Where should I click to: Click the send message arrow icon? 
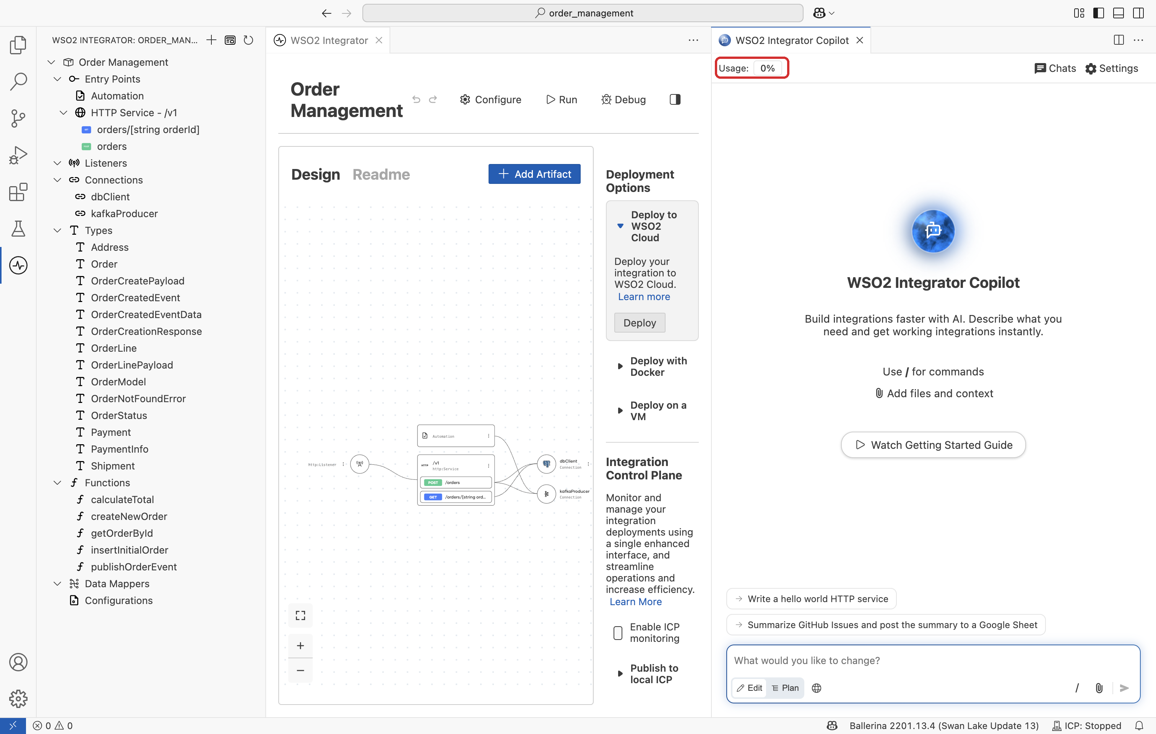pyautogui.click(x=1124, y=687)
